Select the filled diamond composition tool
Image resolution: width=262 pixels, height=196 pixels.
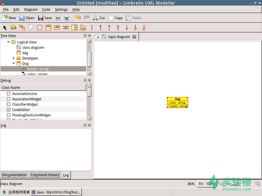click(127, 28)
